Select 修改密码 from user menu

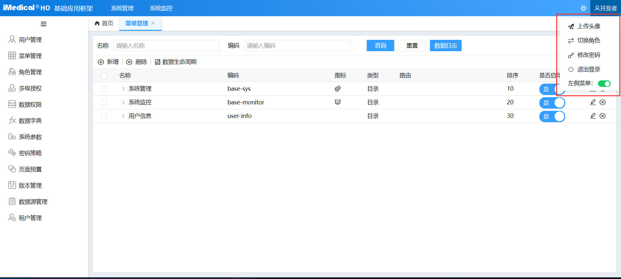pyautogui.click(x=589, y=55)
